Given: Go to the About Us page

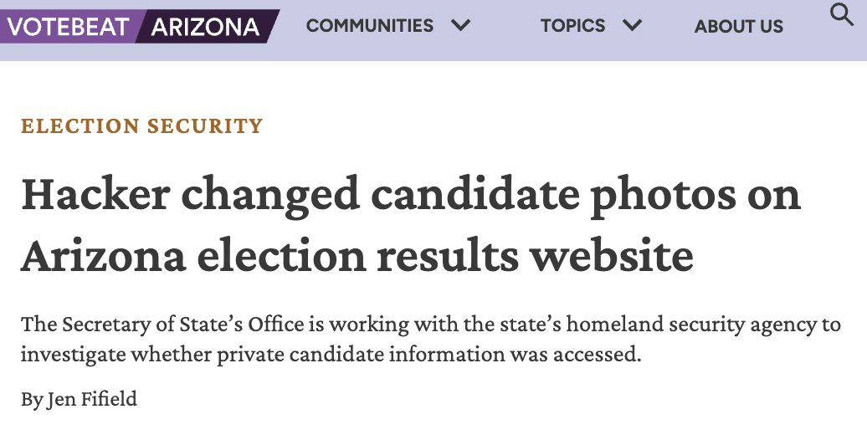Looking at the screenshot, I should tap(739, 27).
